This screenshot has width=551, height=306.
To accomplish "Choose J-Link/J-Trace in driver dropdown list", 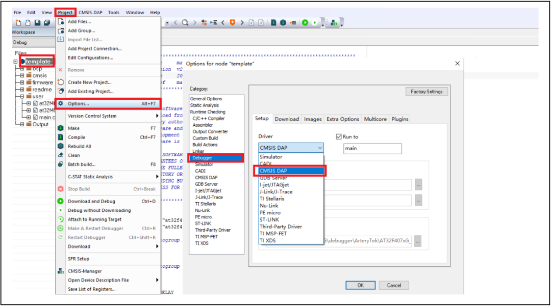I will coord(291,192).
